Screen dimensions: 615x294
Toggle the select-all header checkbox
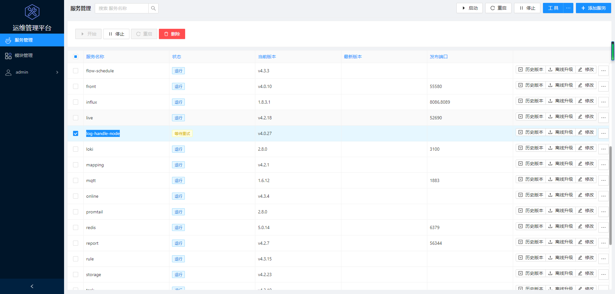tap(76, 57)
